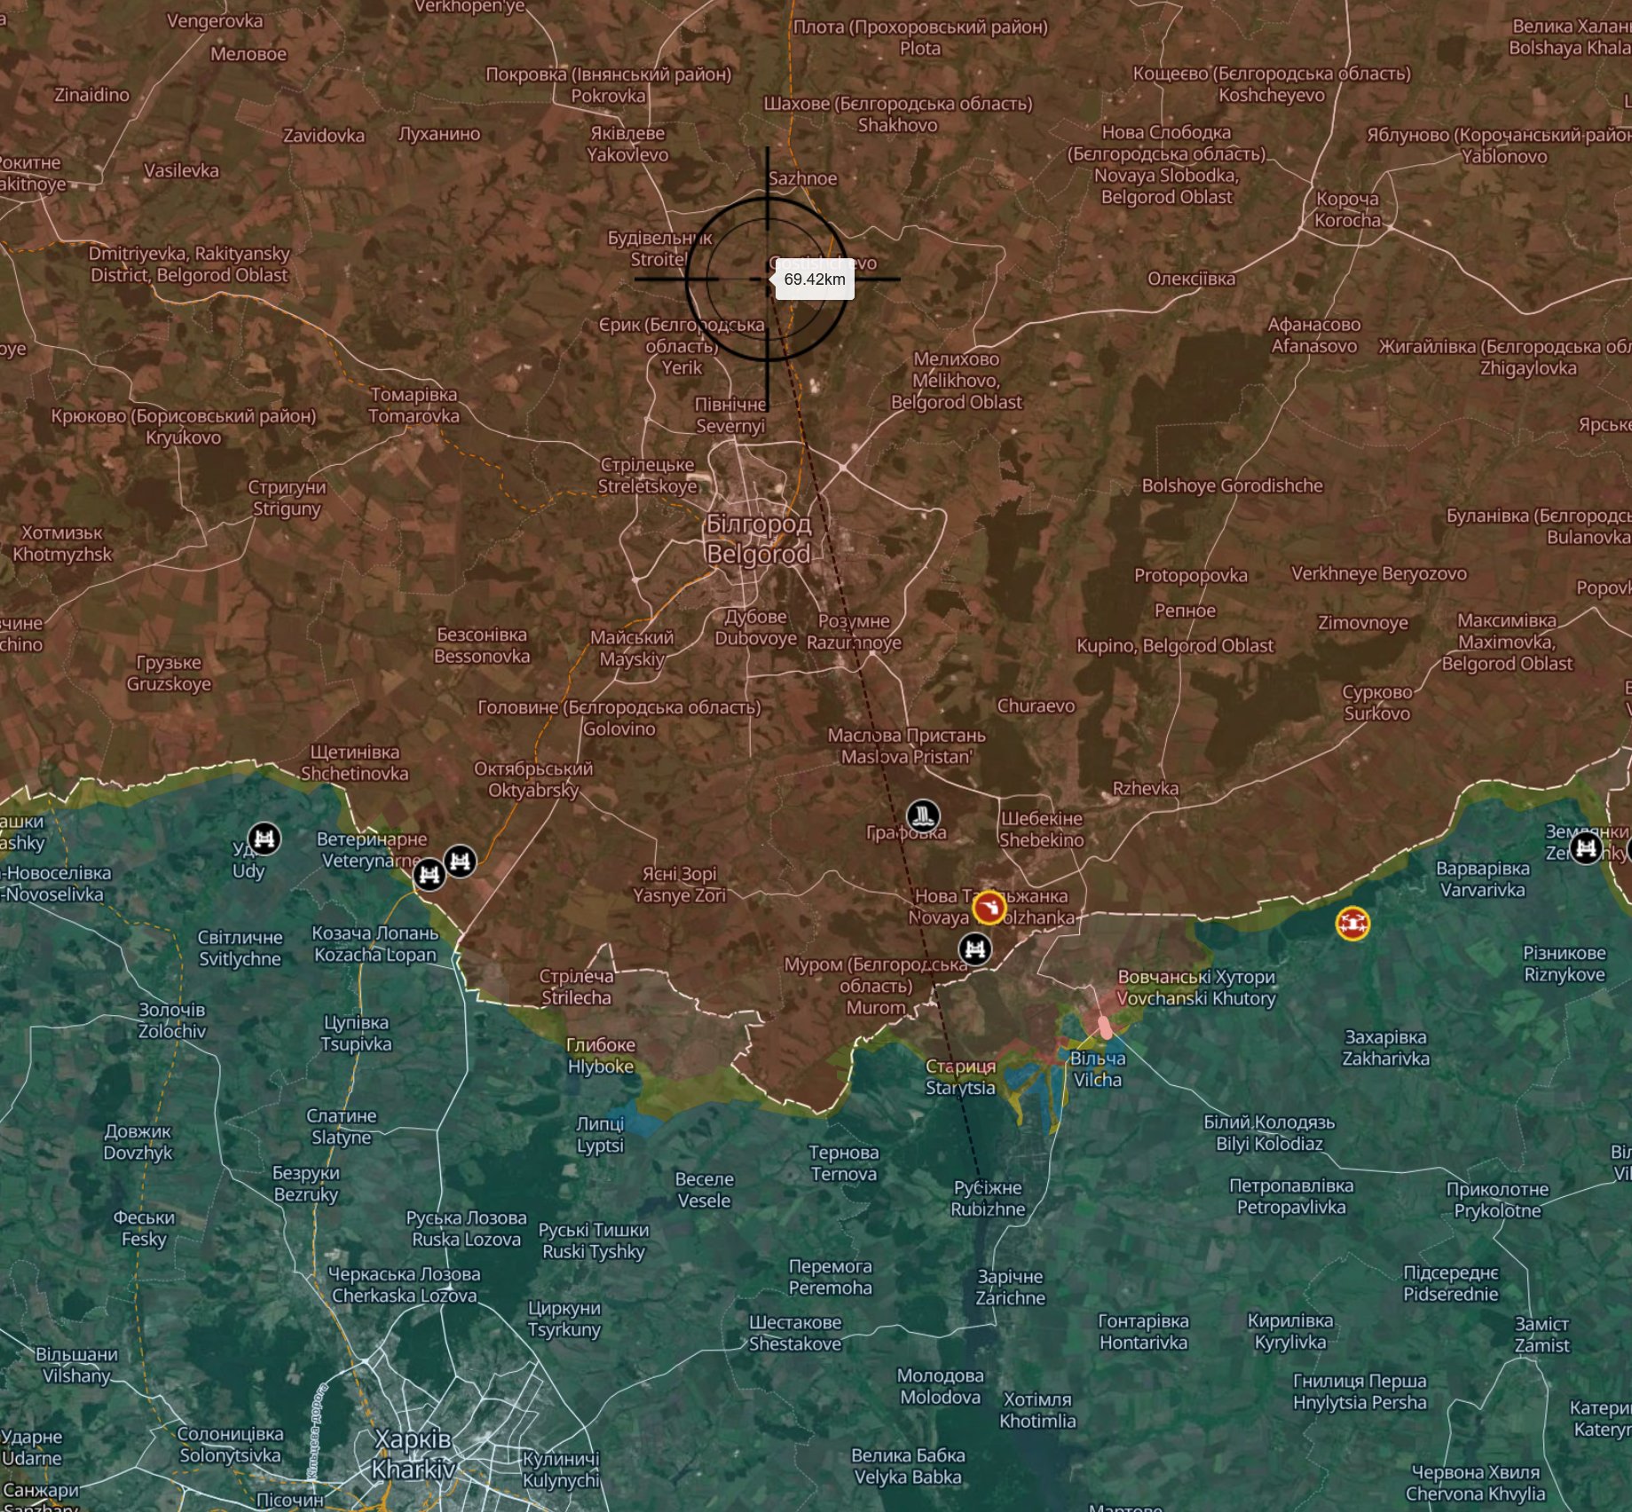The image size is (1632, 1512).
Task: Open the red drone unit marker
Action: point(1352,924)
